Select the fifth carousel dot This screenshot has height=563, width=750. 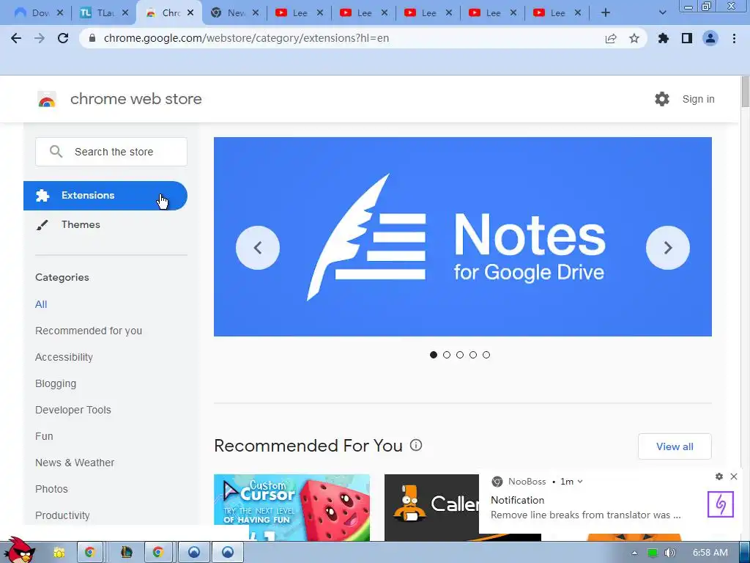tap(486, 355)
